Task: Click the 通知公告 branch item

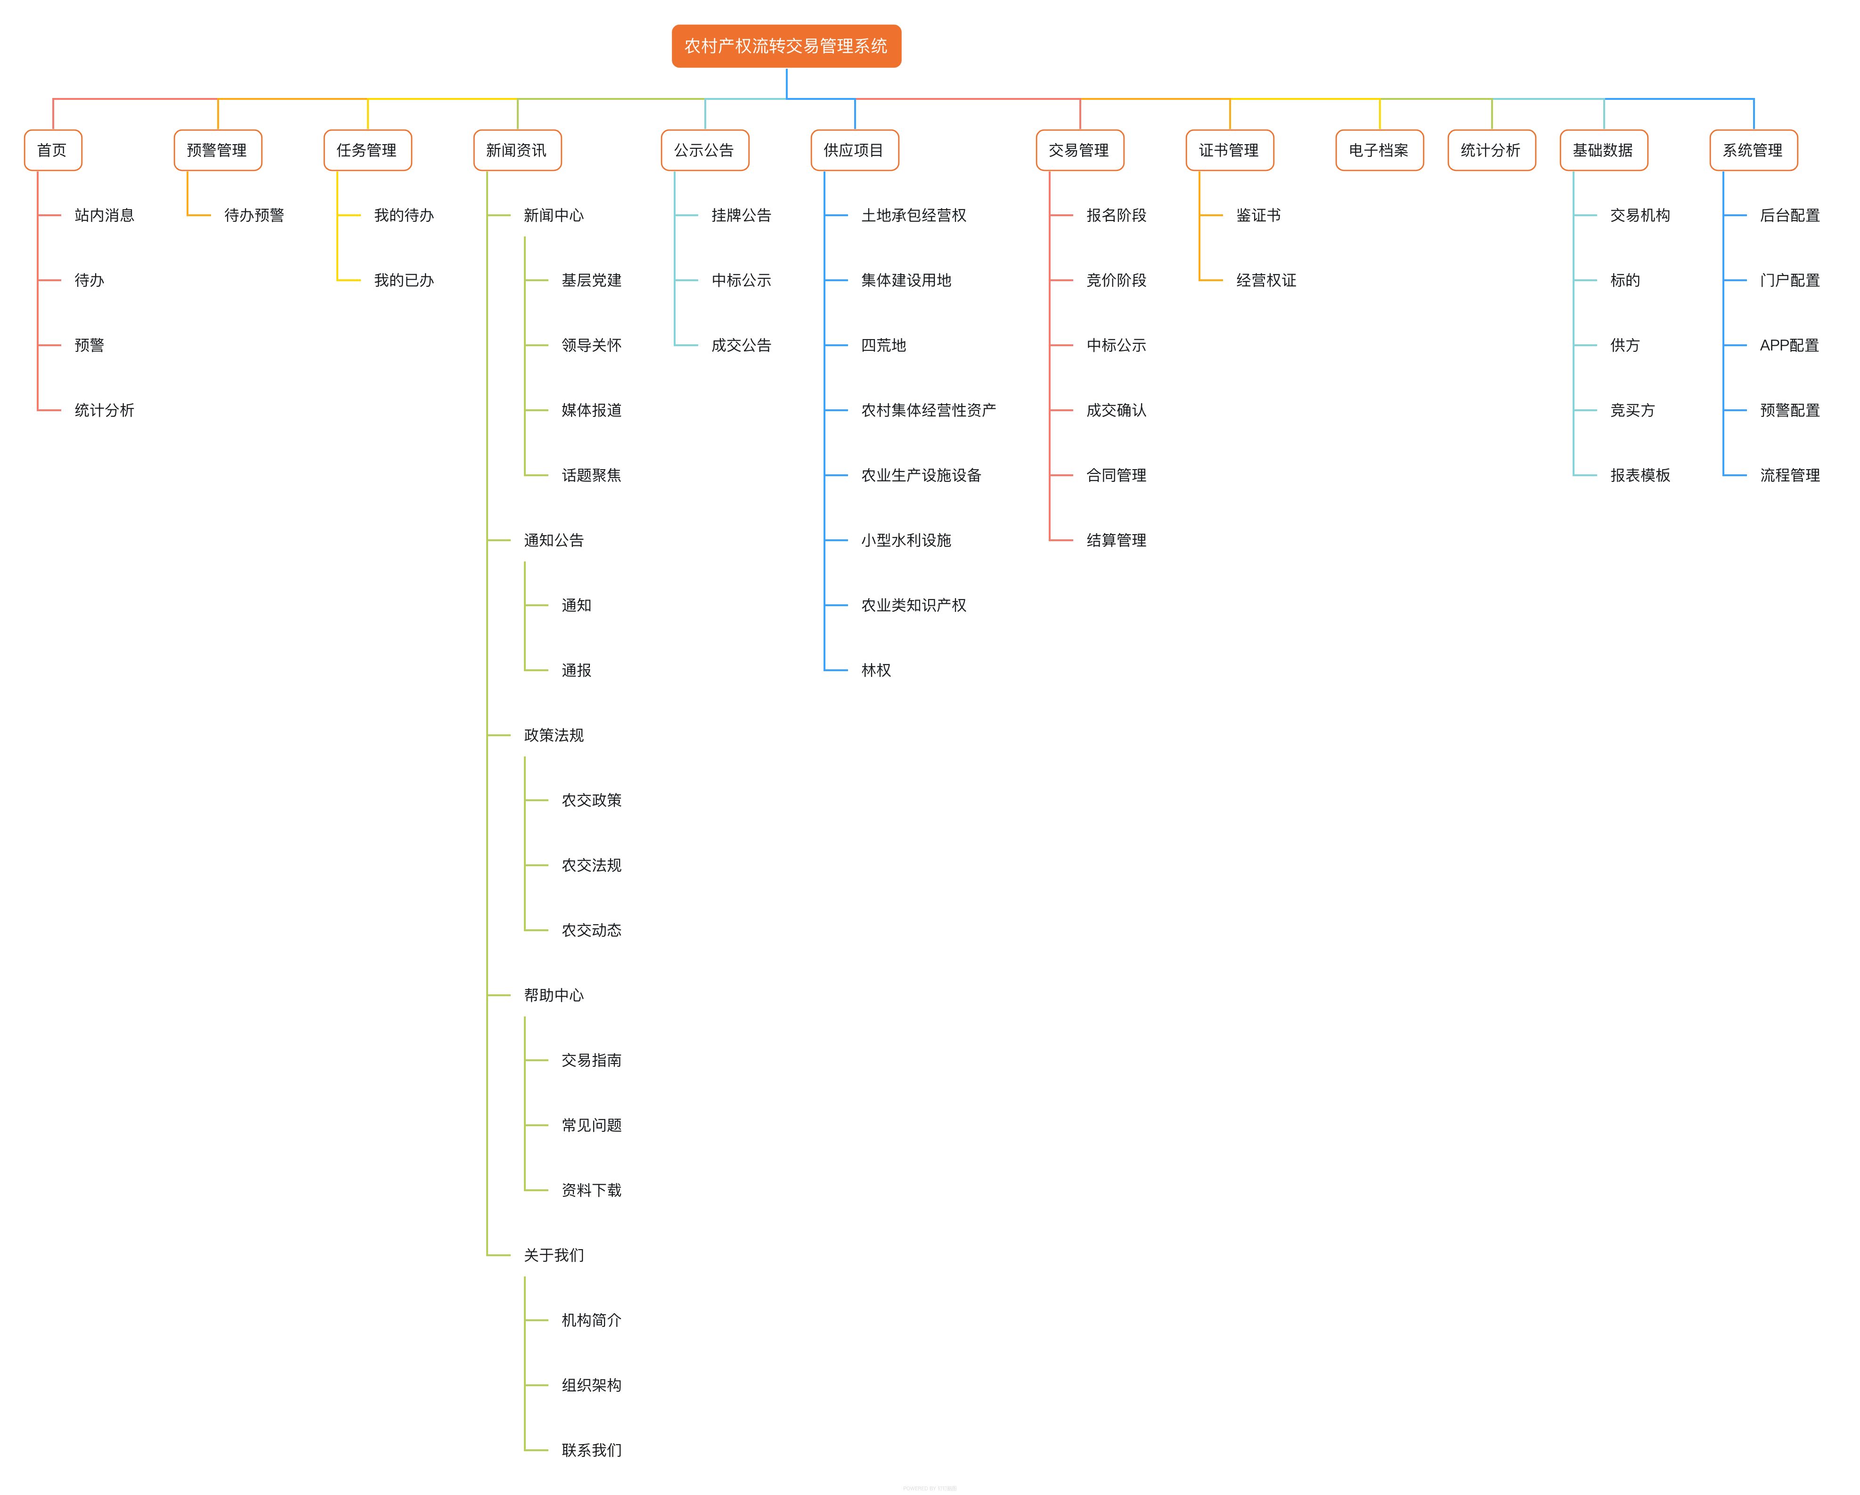Action: pyautogui.click(x=553, y=540)
